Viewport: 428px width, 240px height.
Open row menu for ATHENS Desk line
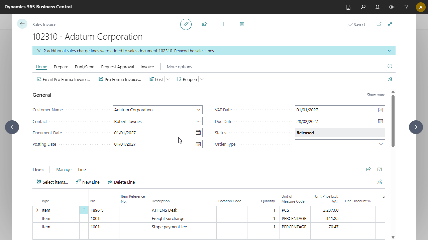click(x=84, y=210)
